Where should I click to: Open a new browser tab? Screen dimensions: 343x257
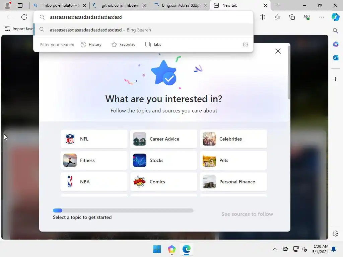coord(278,5)
